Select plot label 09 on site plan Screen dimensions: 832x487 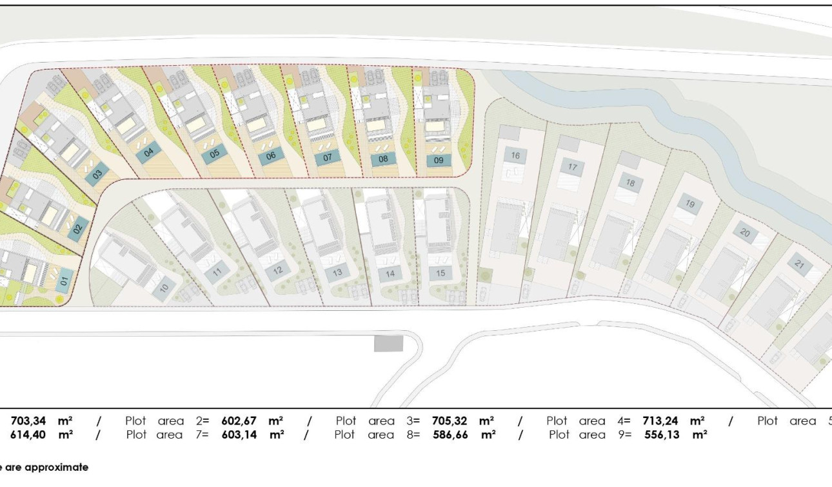tap(439, 160)
